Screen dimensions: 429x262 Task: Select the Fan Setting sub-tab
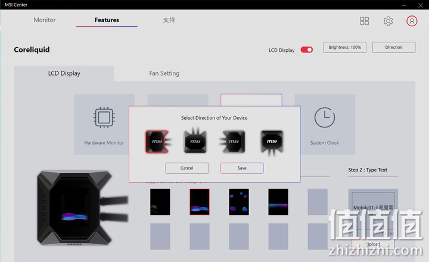[x=164, y=73]
